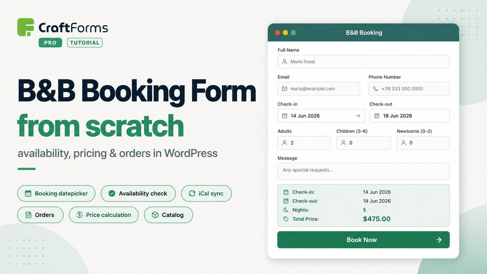The height and width of the screenshot is (274, 487).
Task: Focus the Children (3–6) number field
Action: (x=364, y=143)
